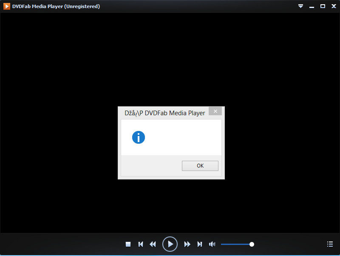Open the playlist panel icon
Screen dimensions: 340x256
coord(330,244)
